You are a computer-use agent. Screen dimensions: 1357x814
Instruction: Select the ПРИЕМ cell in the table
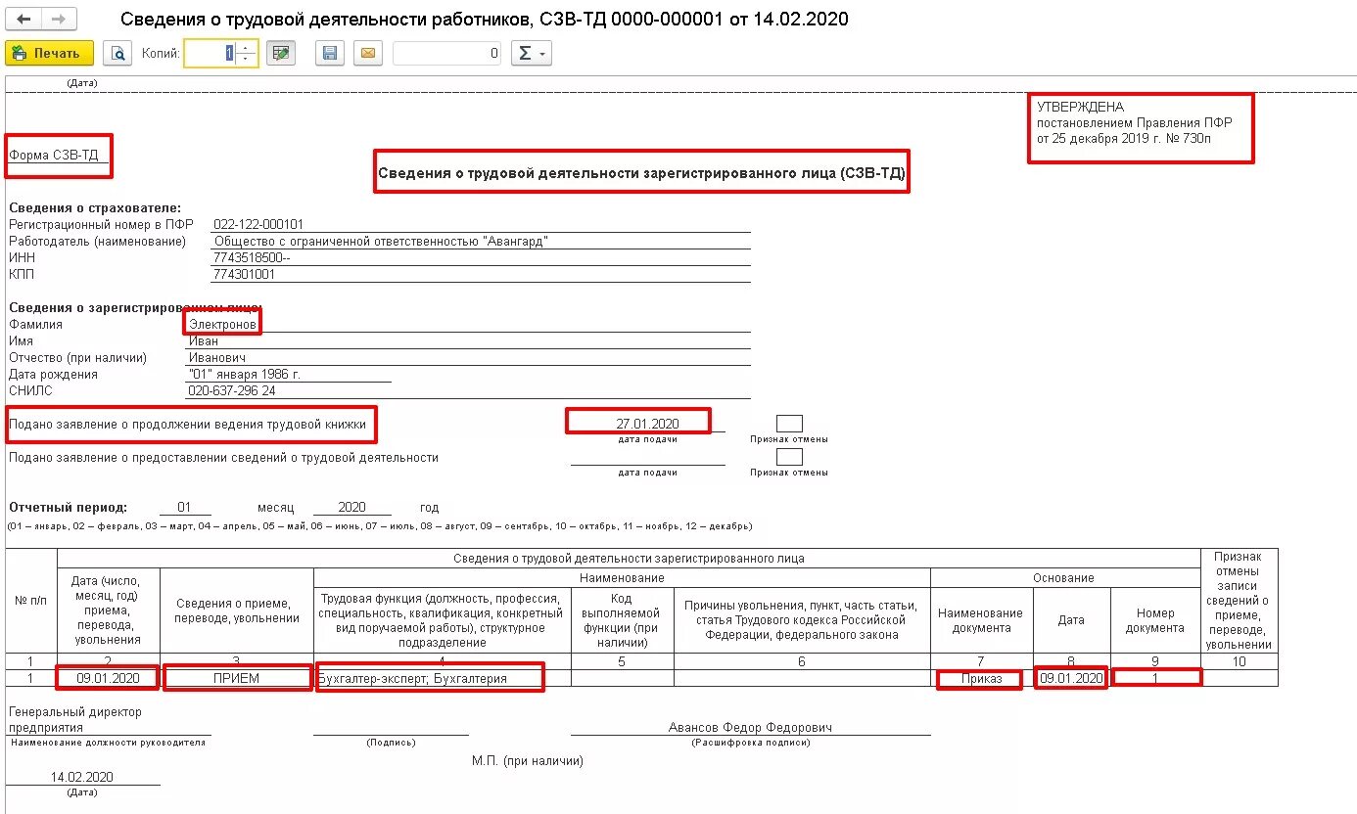[x=237, y=678]
